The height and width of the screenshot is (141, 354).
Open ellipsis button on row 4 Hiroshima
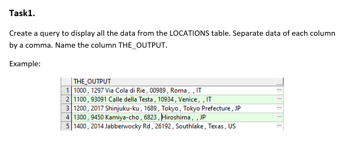point(280,117)
